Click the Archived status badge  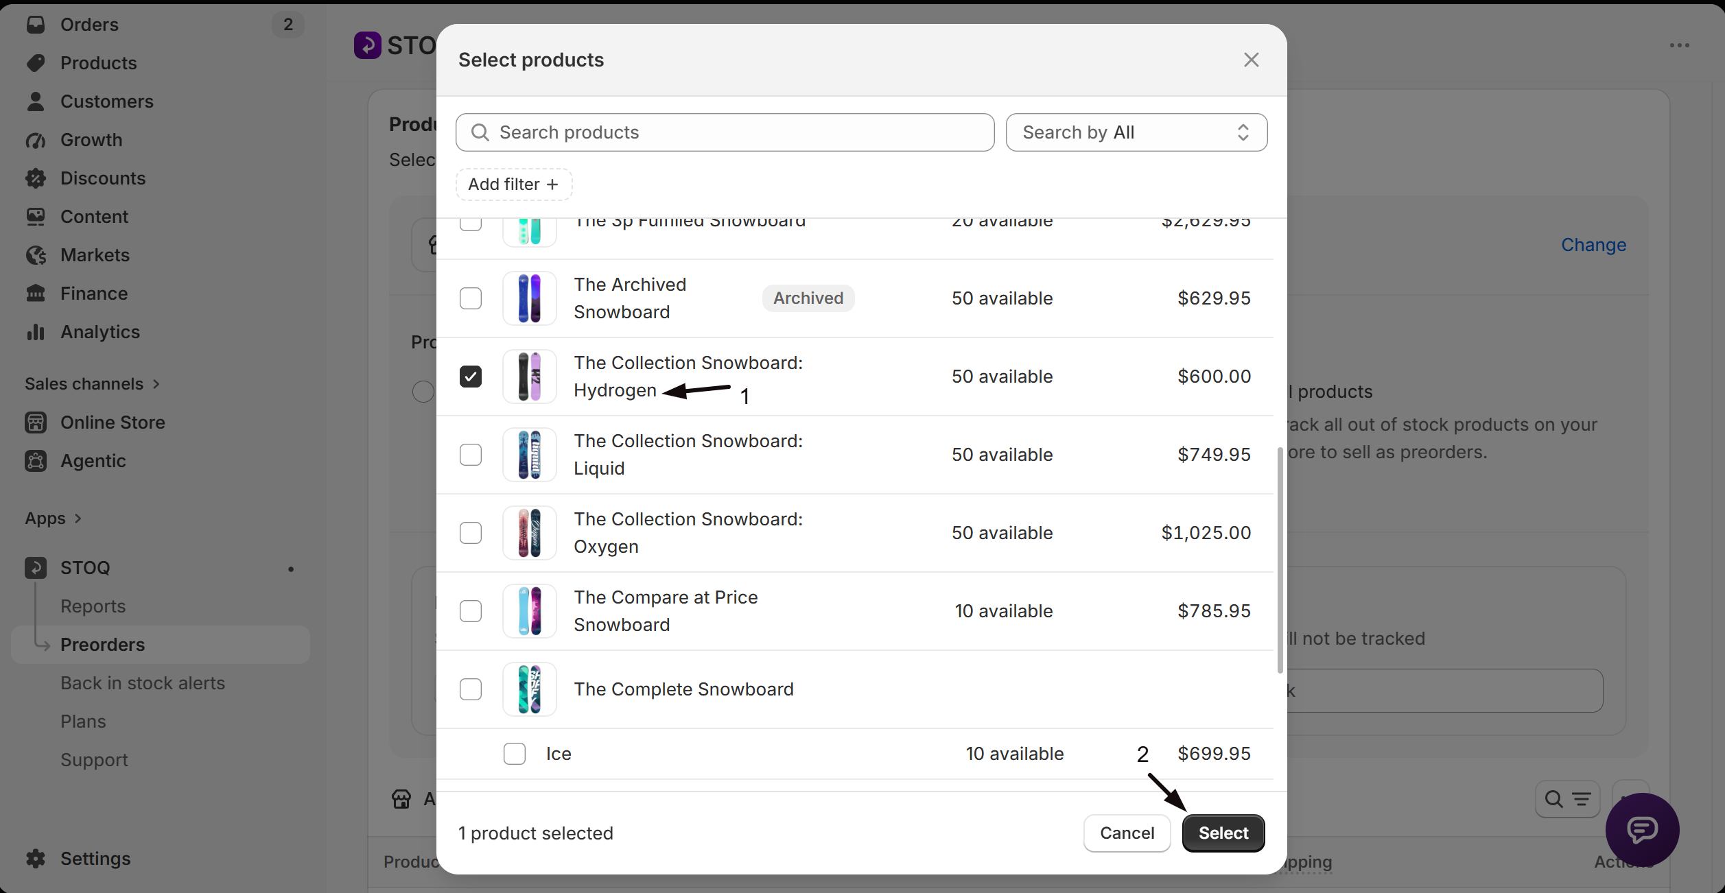808,298
